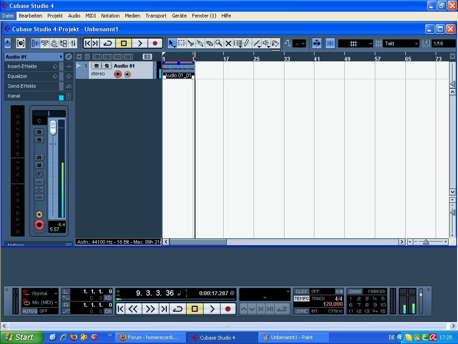Screen dimensions: 458x344
Task: Open ruler display format dropdown arrow
Action: [453, 56]
